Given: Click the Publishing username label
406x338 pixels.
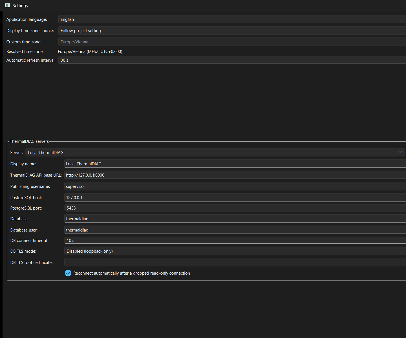Looking at the screenshot, I should click(x=30, y=186).
